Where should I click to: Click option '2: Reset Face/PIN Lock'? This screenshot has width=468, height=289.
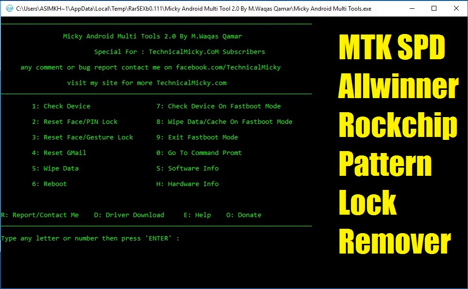(75, 122)
